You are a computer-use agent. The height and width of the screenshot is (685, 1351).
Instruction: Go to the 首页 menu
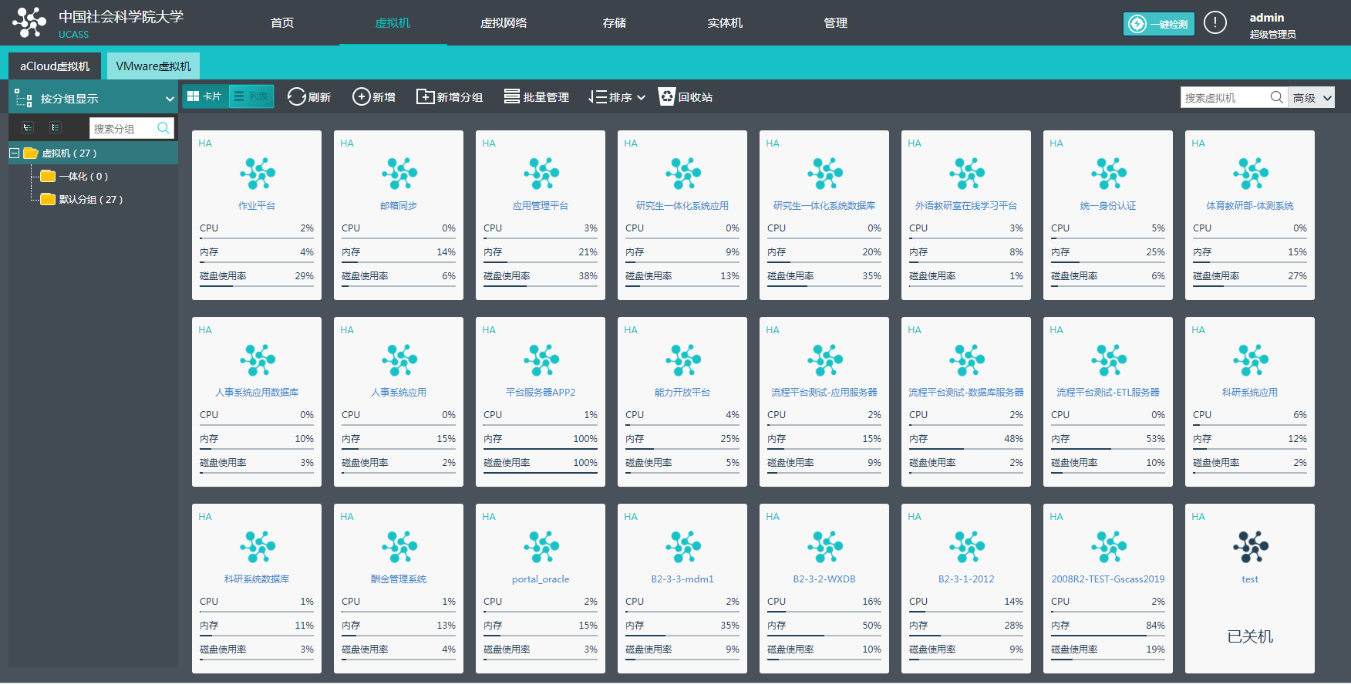point(282,23)
